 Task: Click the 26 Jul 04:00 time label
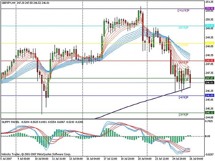tap(196, 159)
